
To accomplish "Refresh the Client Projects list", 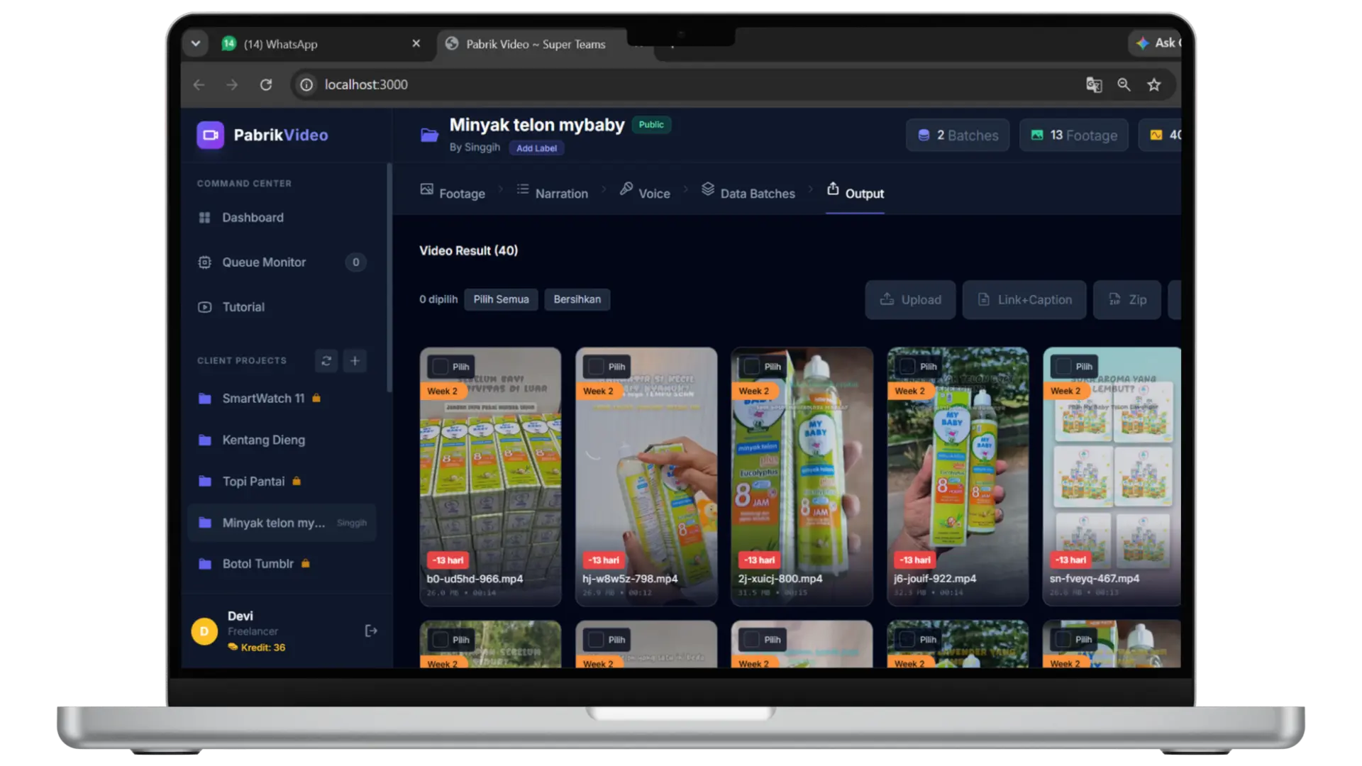I will (x=326, y=360).
